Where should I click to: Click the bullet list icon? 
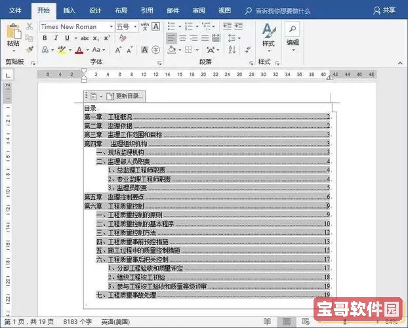click(x=171, y=26)
